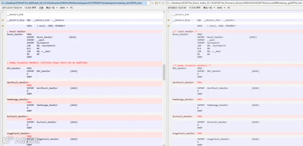The image size is (303, 146).
Task: Click '__Vectors_Size EQU' line in right pane
Action: click(203, 20)
